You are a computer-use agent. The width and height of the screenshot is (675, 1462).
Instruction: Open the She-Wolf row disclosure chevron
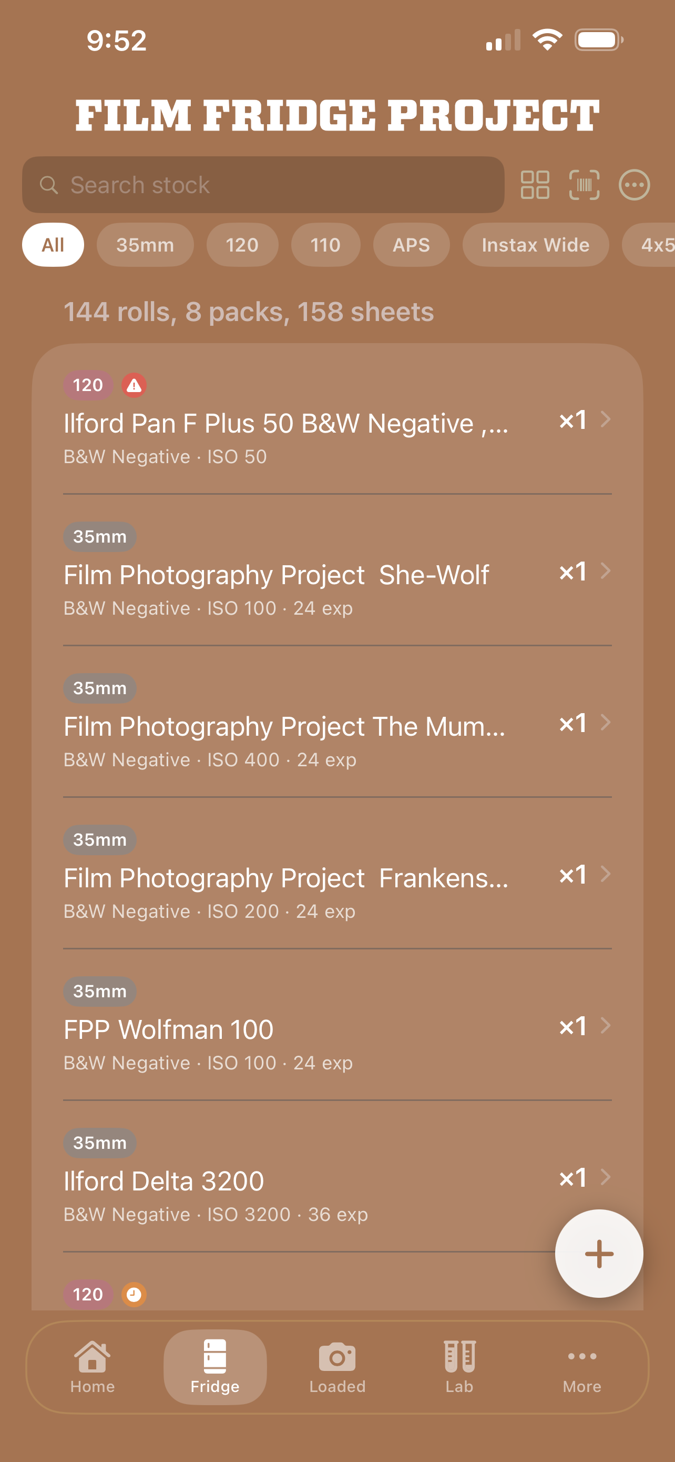[605, 571]
